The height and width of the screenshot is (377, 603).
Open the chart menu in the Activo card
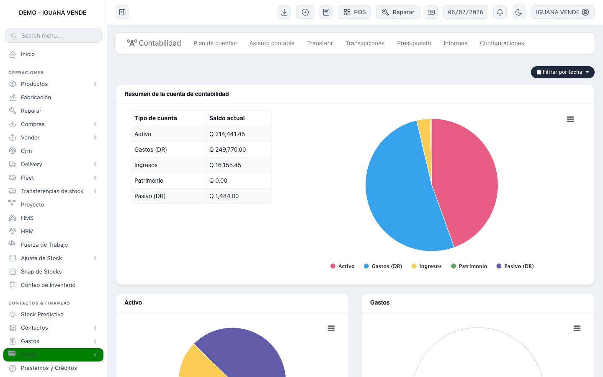pyautogui.click(x=331, y=328)
